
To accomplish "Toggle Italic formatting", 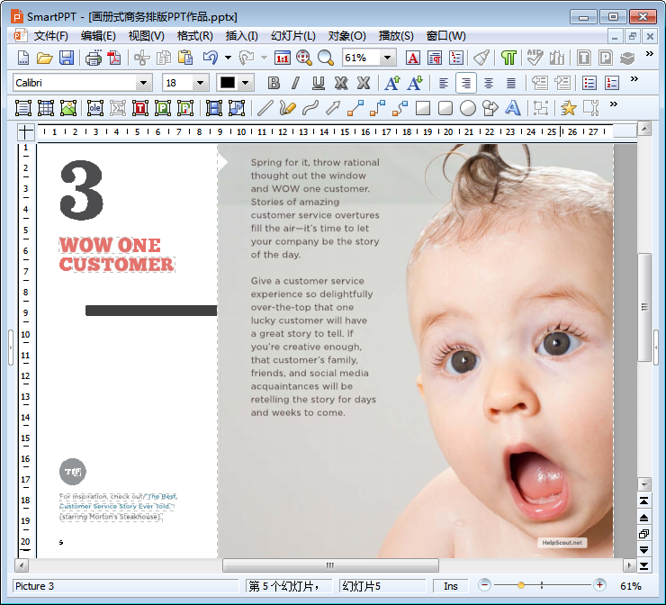I will (x=295, y=83).
